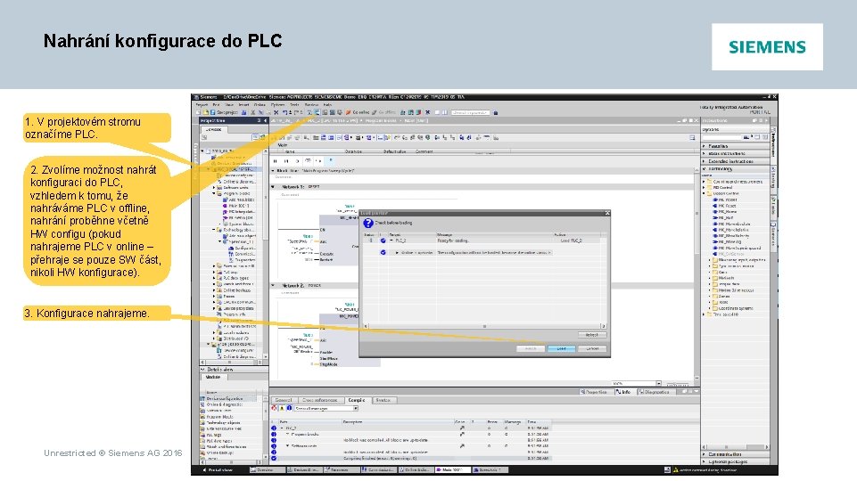Select Devices & networks in project tree

coord(233,163)
